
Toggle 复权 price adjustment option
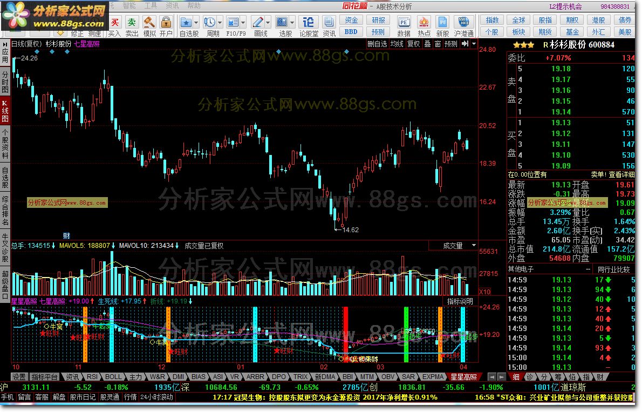(414, 43)
